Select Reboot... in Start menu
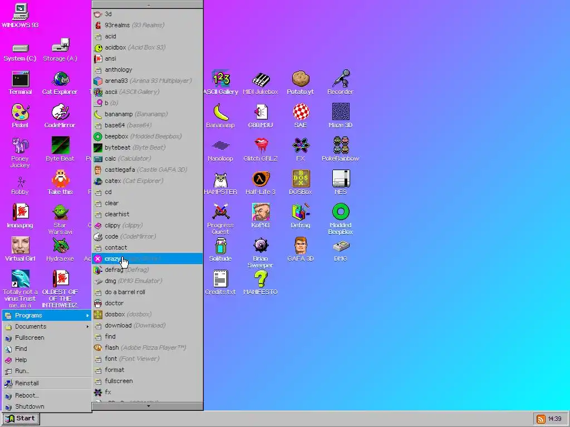570x427 pixels. 47,395
